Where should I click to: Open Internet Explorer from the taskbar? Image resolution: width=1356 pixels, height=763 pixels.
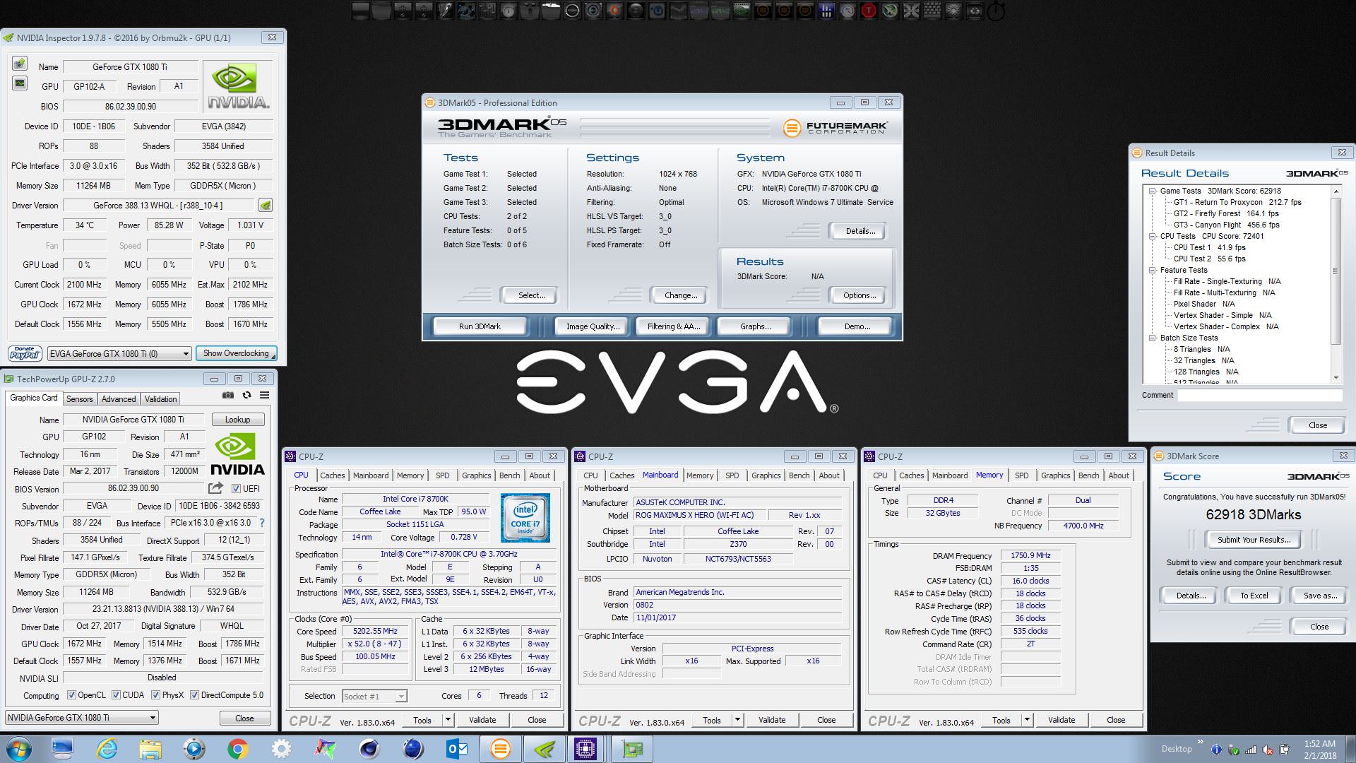coord(107,749)
